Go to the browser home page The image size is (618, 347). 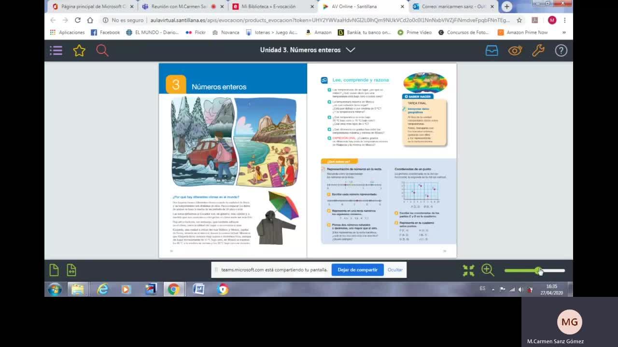90,20
